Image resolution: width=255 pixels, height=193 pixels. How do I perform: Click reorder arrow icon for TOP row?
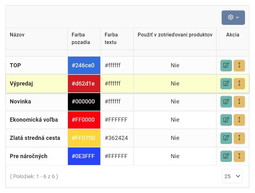tap(239, 65)
